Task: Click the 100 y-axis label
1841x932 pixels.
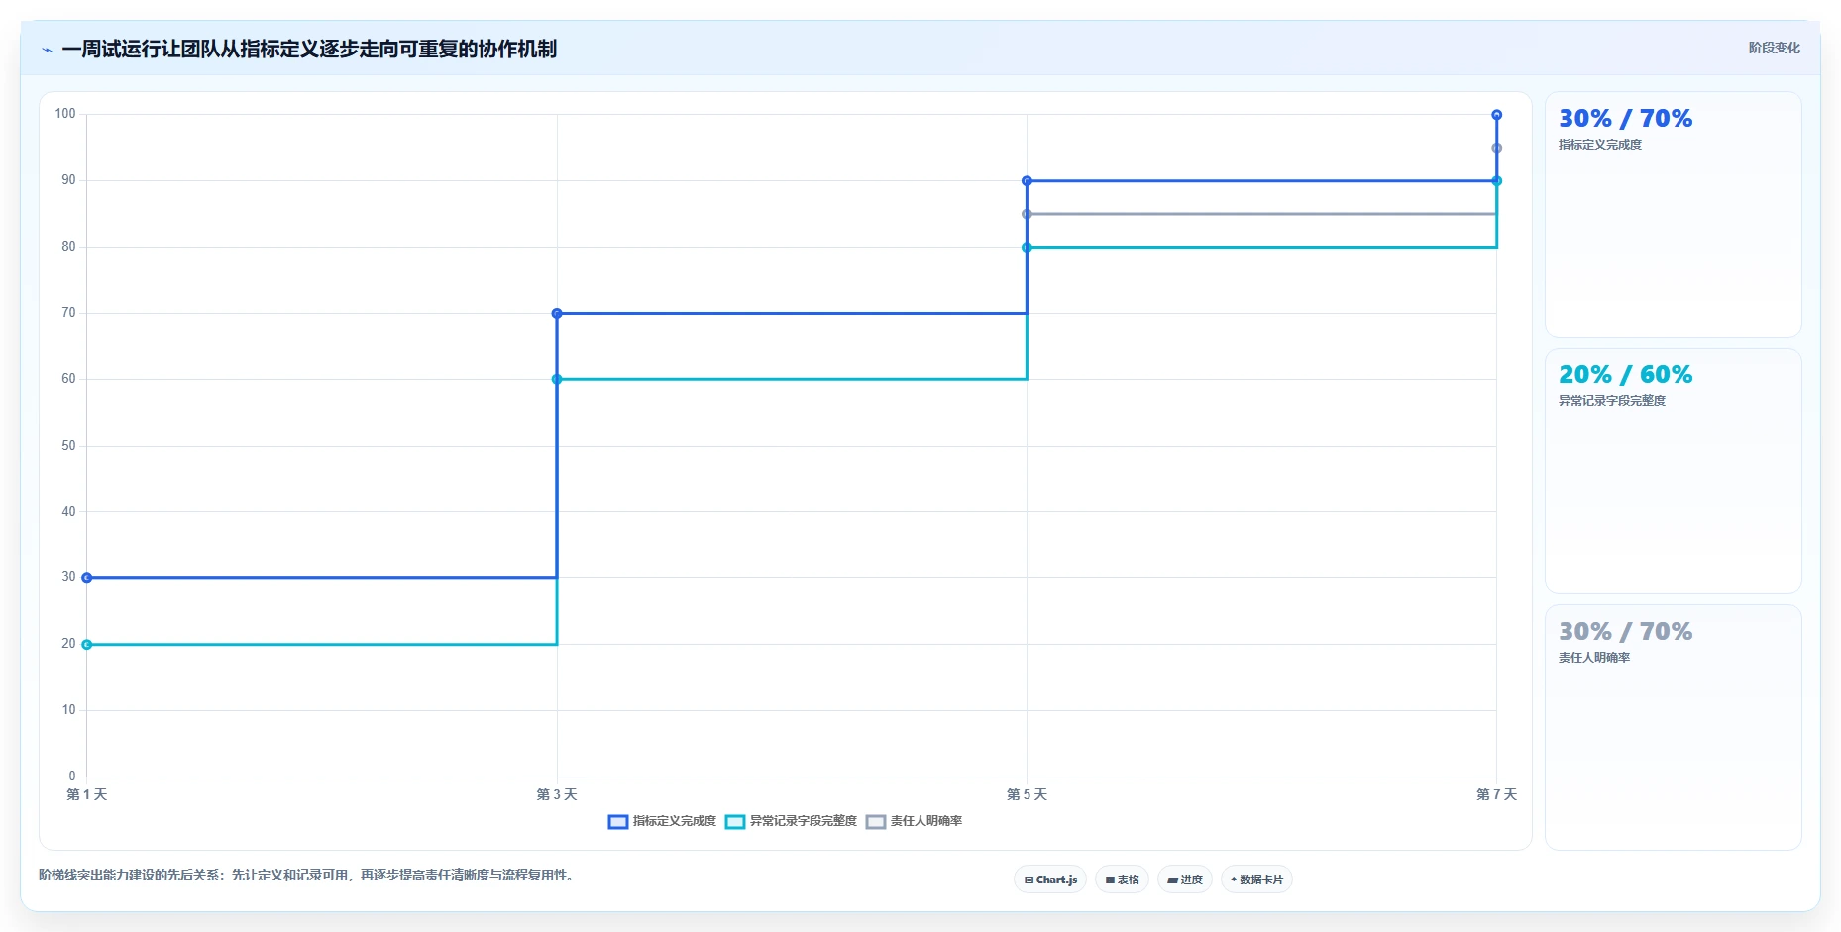Action: (65, 114)
